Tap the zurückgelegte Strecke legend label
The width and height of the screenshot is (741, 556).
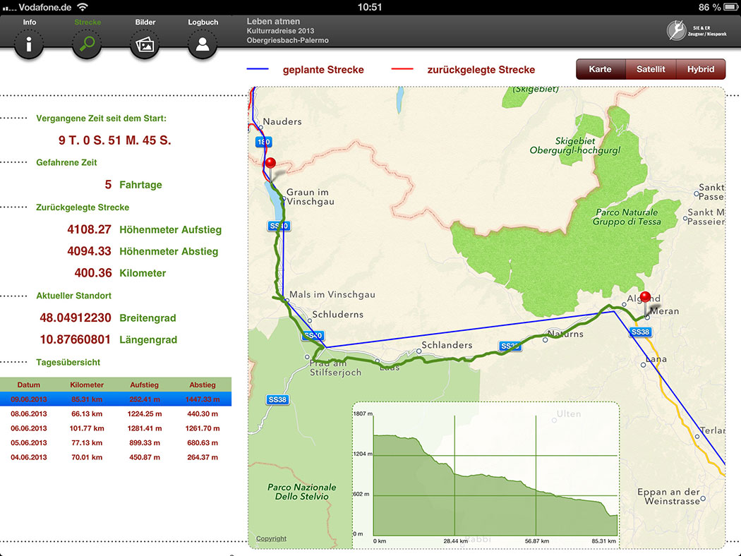click(481, 70)
